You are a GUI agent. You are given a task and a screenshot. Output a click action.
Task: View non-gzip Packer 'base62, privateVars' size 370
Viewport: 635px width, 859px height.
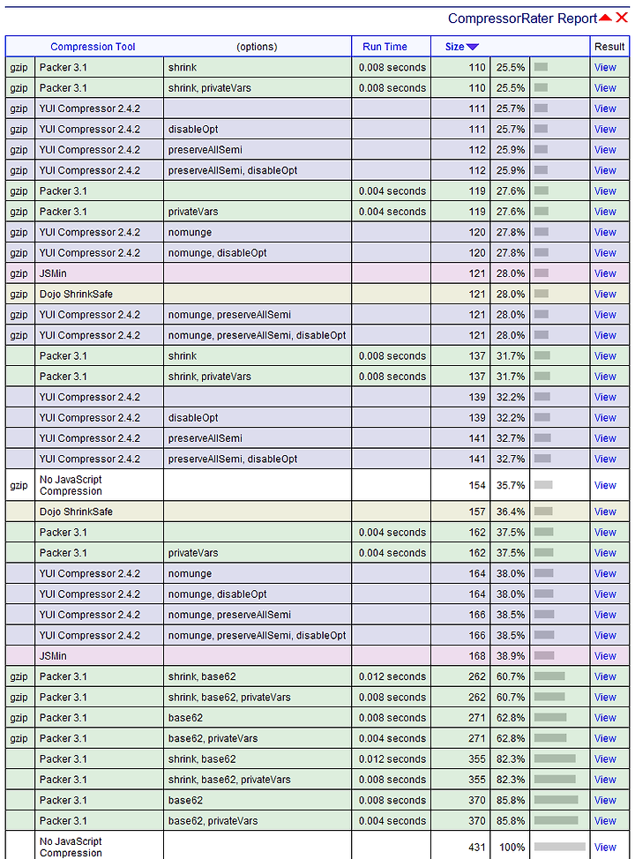pos(605,821)
